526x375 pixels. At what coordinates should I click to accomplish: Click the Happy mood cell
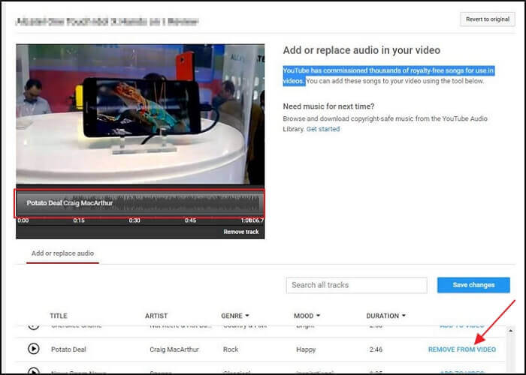[306, 349]
